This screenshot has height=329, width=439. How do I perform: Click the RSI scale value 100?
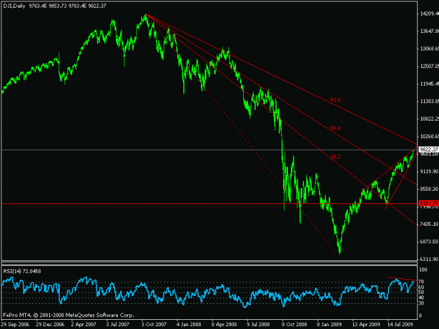click(x=424, y=270)
